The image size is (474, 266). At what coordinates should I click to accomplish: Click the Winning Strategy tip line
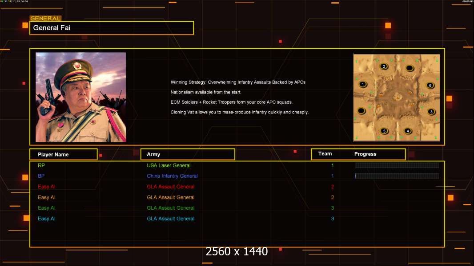238,82
